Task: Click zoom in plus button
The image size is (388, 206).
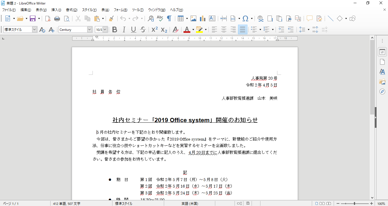Action: [x=372, y=203]
